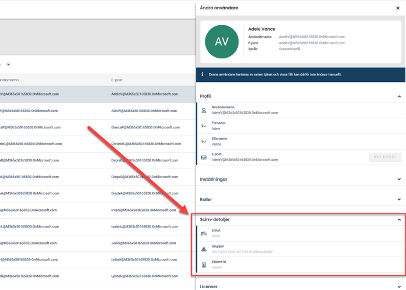Click the BYT E-POST button
Screen dimensions: 406x290
[x=385, y=157]
